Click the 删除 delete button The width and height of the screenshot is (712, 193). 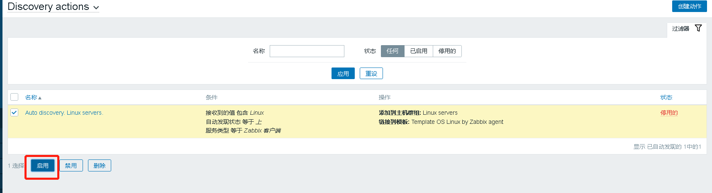tap(99, 166)
